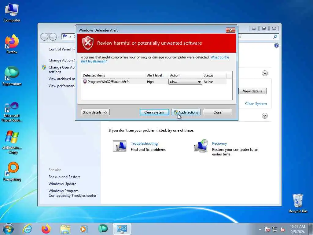Click the Action Center search magnifier icon
Viewport: 313px width, 235px height.
[x=275, y=37]
